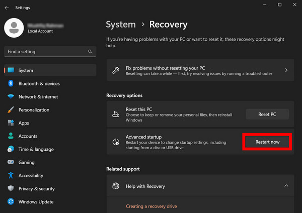The image size is (302, 213).
Task: Open Time & language label
Action: point(36,149)
